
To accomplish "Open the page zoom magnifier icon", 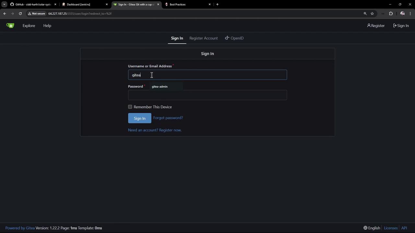I will pos(365,14).
